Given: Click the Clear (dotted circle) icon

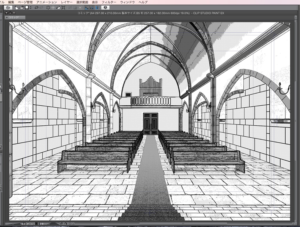Looking at the screenshot, I should (48, 8).
